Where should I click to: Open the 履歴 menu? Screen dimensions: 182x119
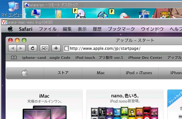click(97, 29)
